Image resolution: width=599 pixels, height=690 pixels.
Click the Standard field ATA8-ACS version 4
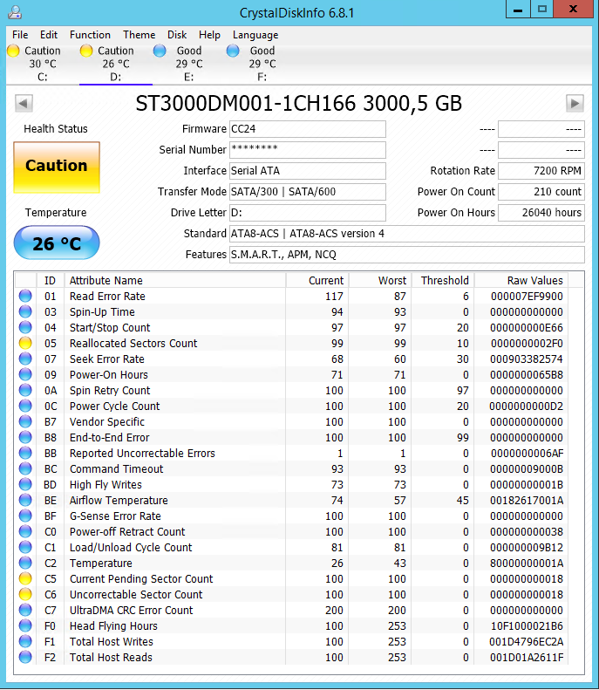[x=407, y=233]
